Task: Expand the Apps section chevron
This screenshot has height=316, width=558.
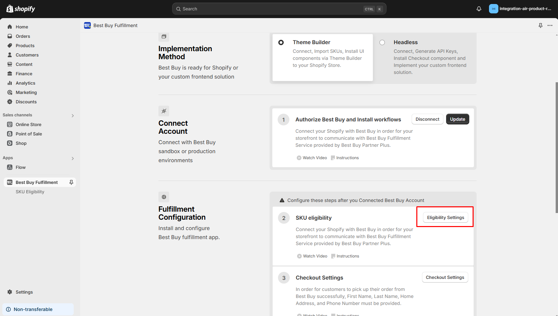Action: pos(73,159)
